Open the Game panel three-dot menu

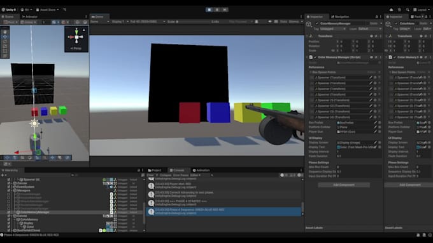point(301,16)
